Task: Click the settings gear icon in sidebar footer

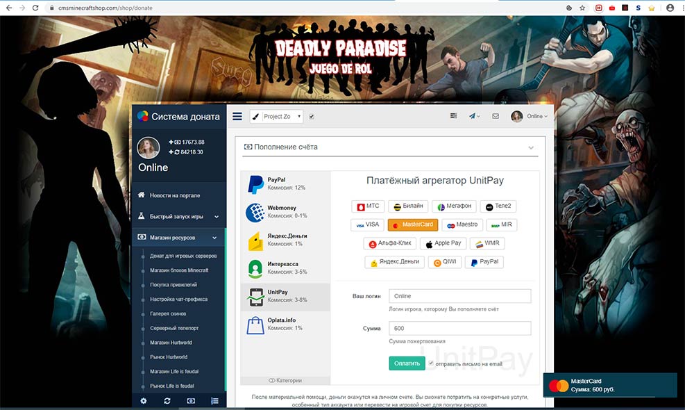Action: pyautogui.click(x=144, y=401)
